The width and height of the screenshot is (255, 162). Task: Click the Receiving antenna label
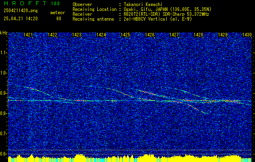click(x=93, y=19)
